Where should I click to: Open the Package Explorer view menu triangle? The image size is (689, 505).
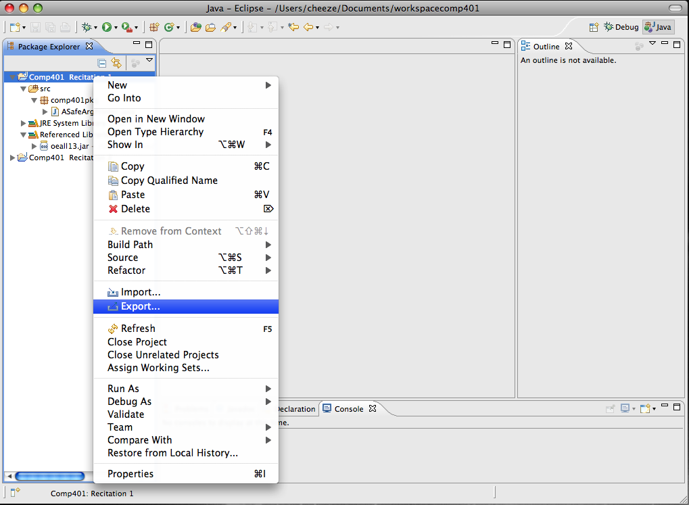point(149,59)
